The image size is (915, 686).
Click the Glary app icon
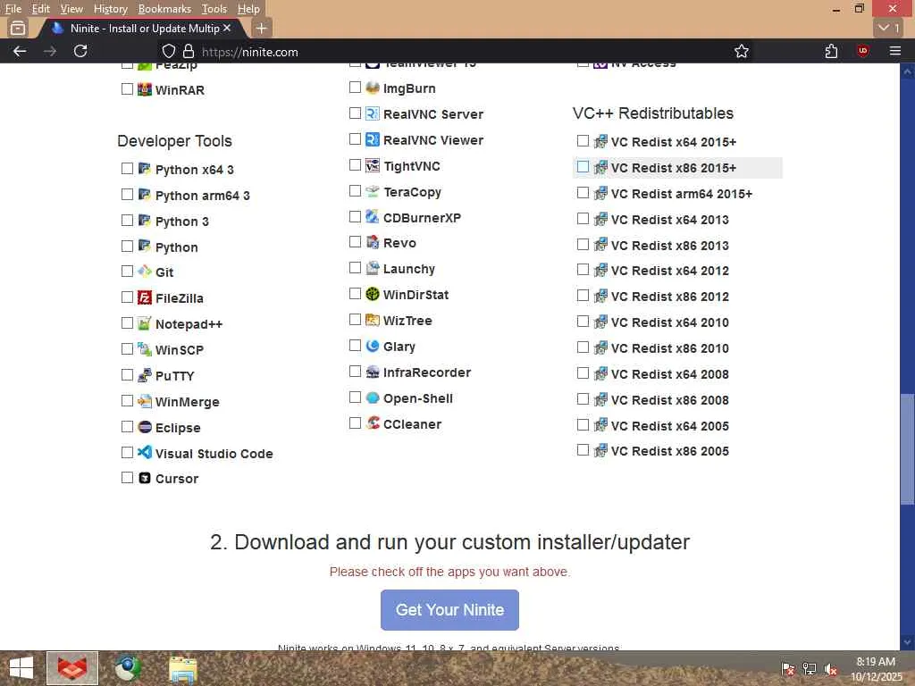[373, 346]
